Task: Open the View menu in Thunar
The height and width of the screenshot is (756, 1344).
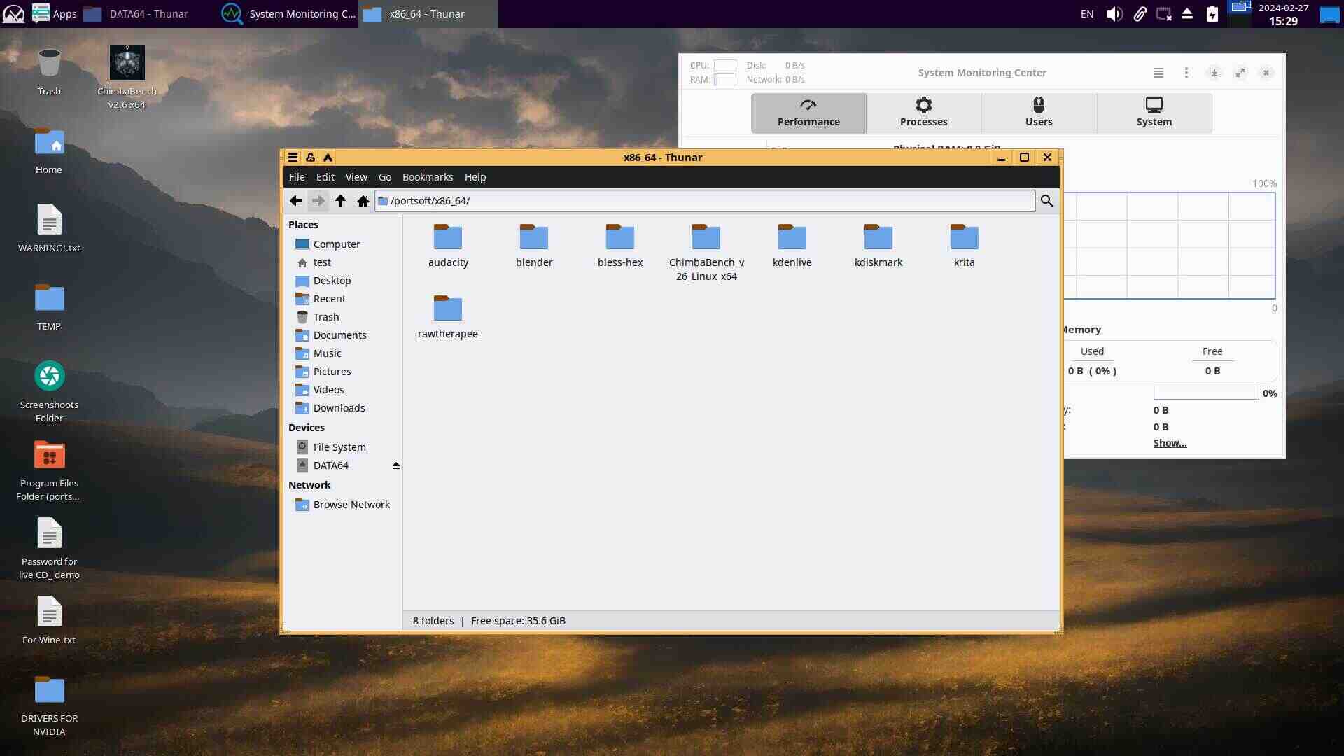Action: [356, 177]
